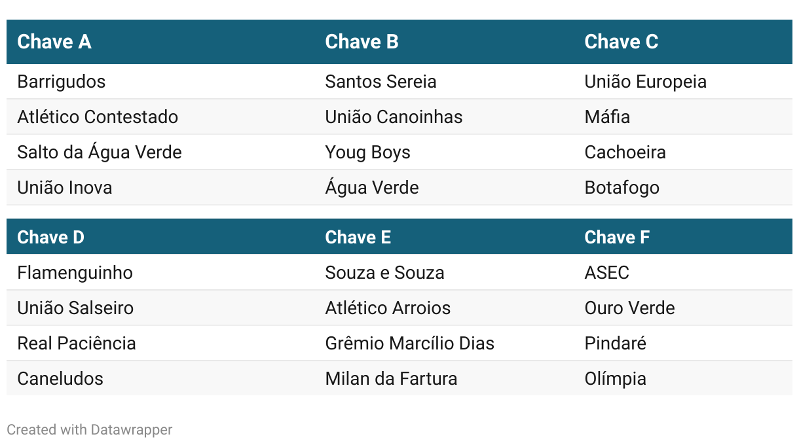Select the Barrigudos team cell
799x445 pixels.
click(x=62, y=82)
